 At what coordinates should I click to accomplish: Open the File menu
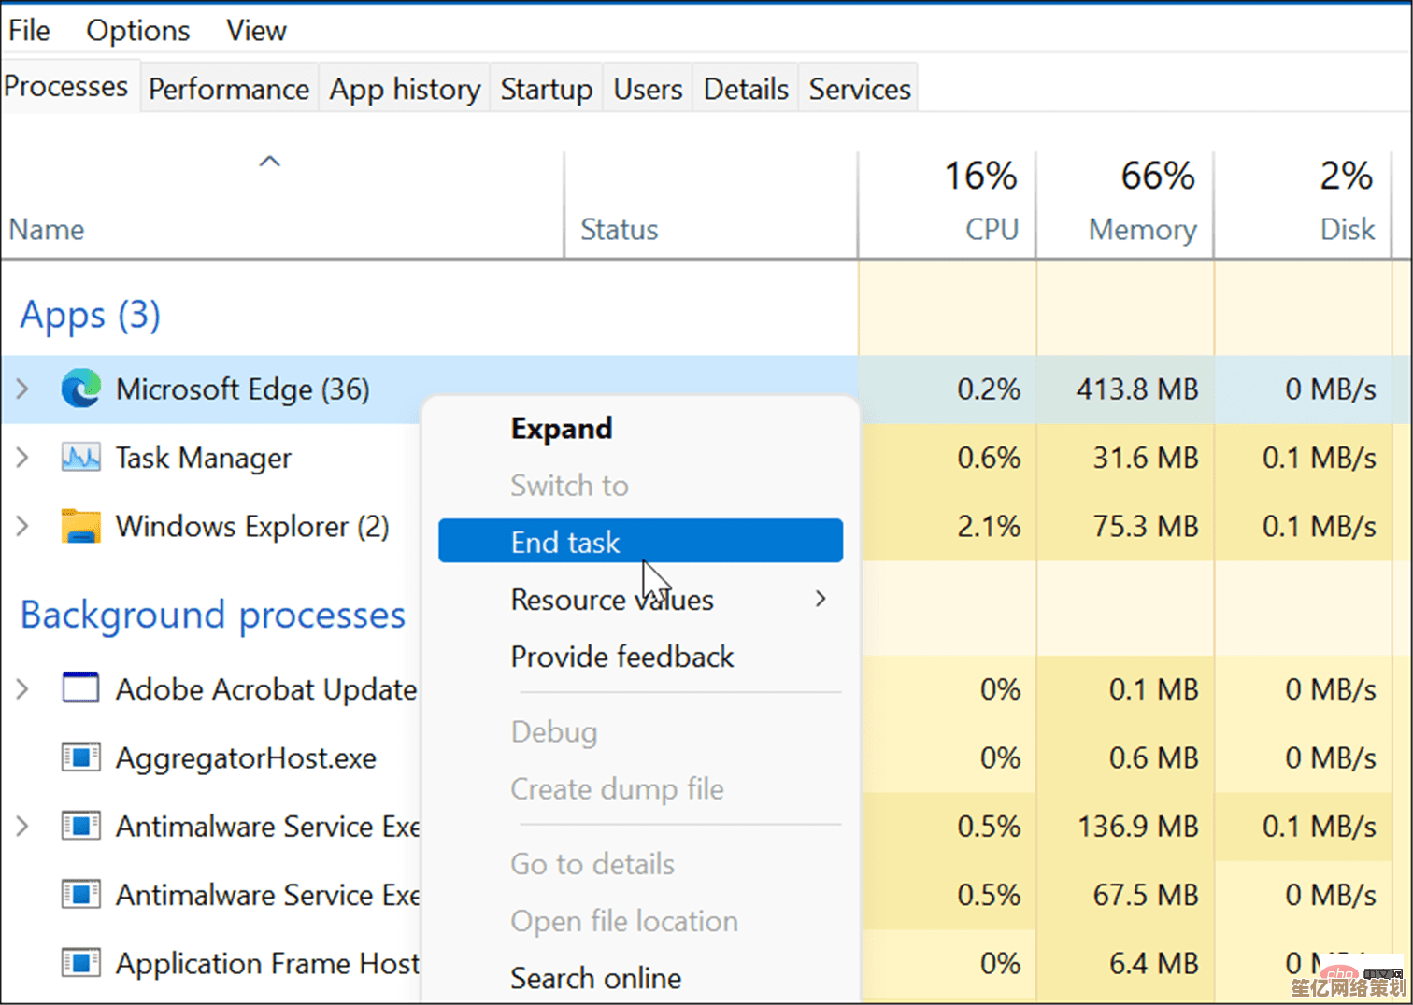[x=29, y=30]
